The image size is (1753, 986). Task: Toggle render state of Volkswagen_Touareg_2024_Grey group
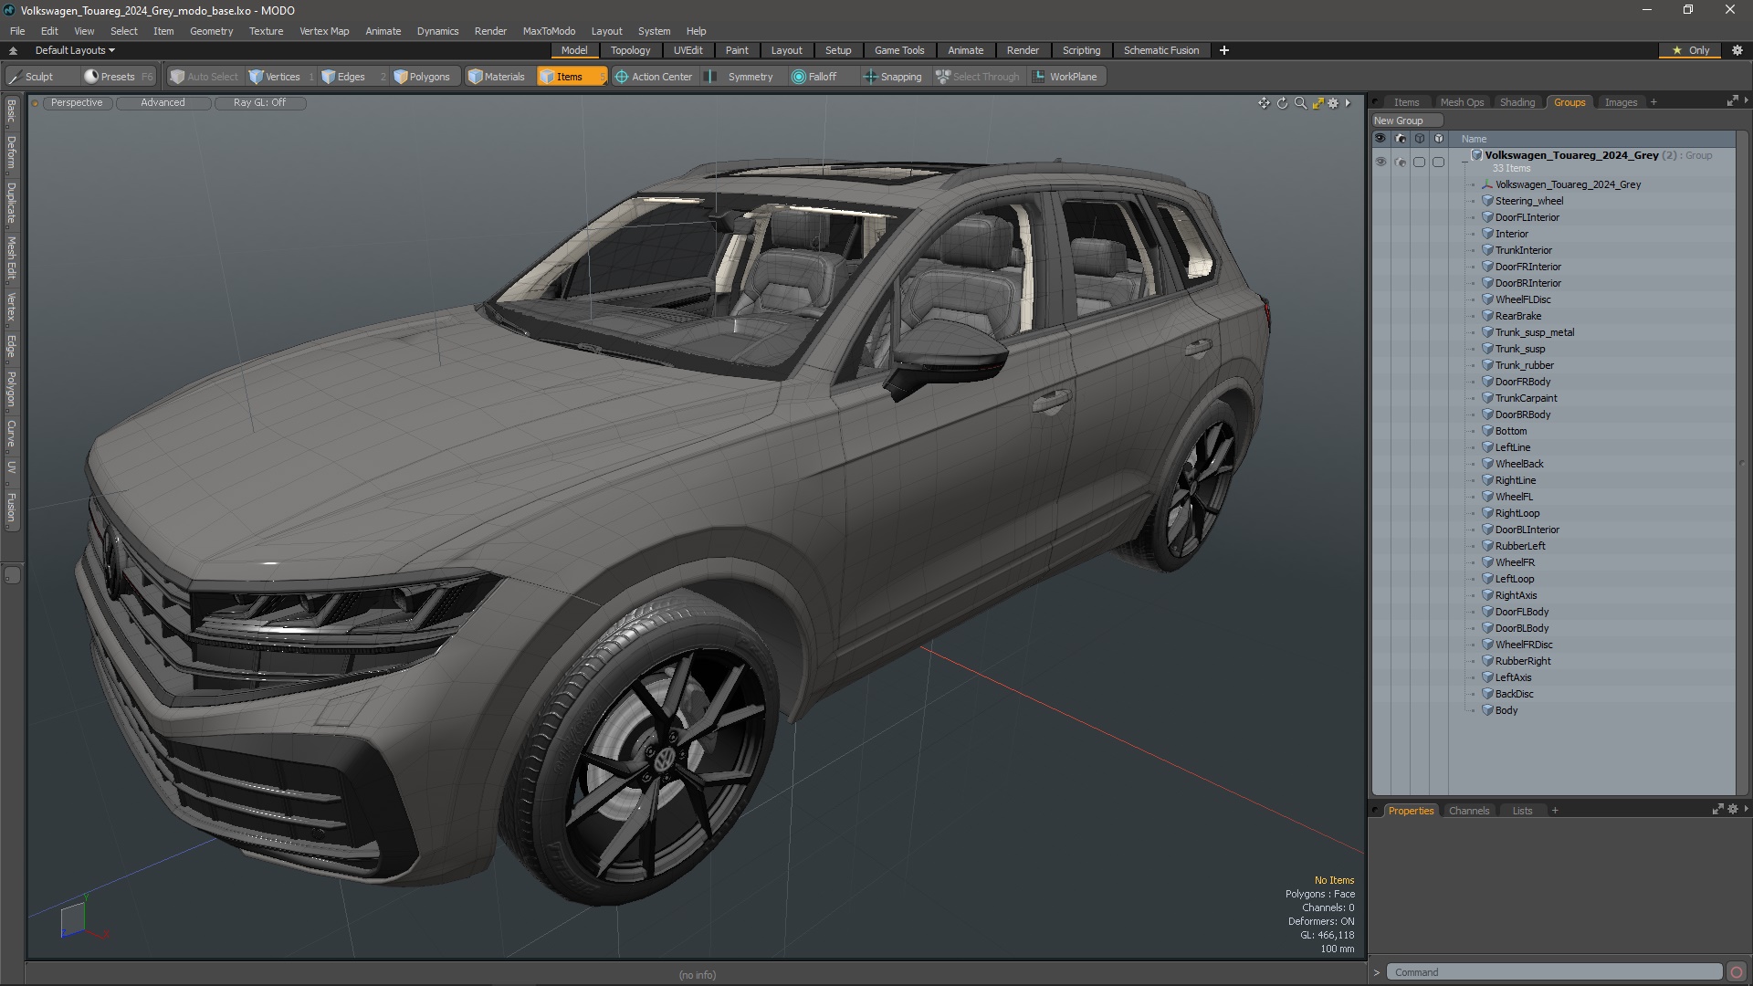(x=1400, y=162)
